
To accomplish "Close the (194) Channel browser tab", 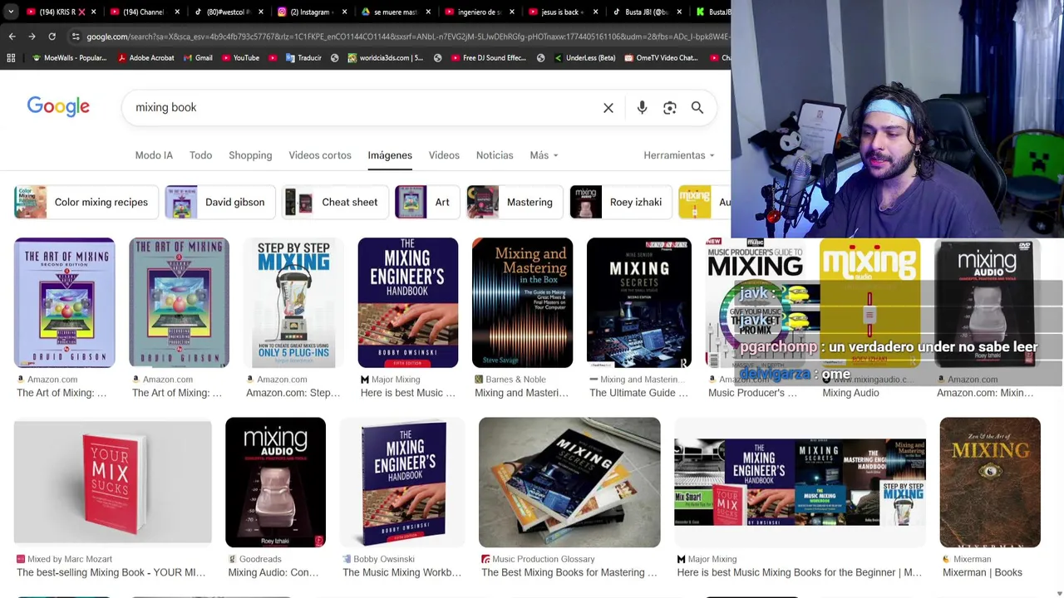I will point(177,12).
